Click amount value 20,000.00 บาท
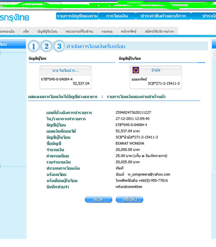The image size is (216, 247). tap(127, 149)
